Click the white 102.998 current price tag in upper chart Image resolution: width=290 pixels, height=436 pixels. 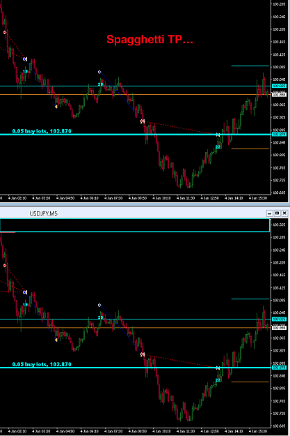point(279,95)
